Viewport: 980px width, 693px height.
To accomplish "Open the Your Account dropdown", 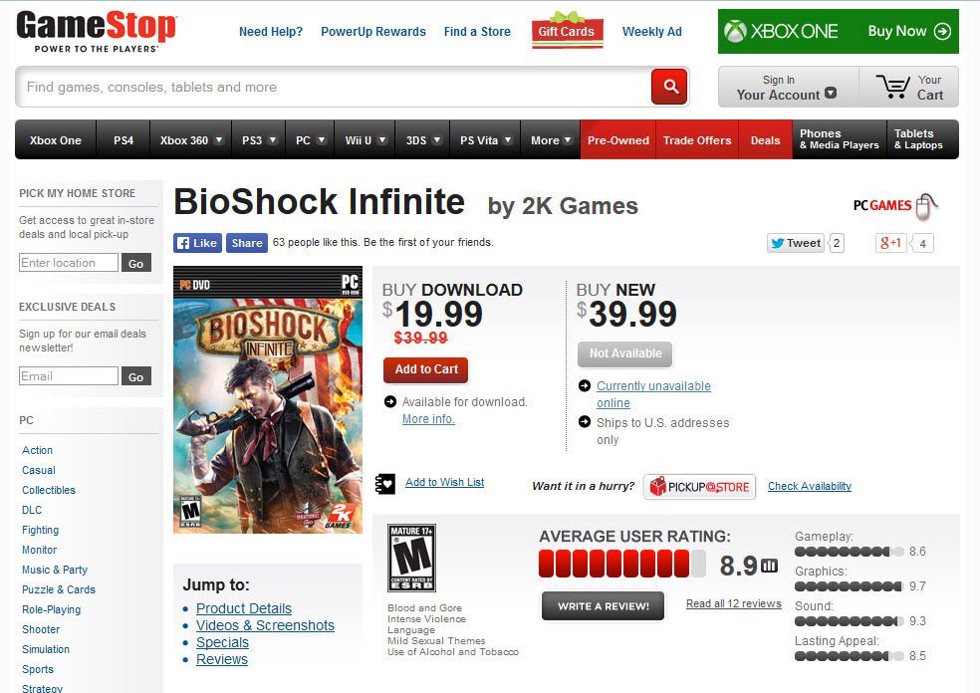I will pyautogui.click(x=787, y=87).
